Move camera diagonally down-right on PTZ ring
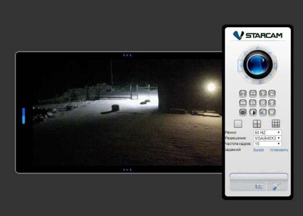Viewport: 303px width, 216px height. pyautogui.click(x=270, y=76)
